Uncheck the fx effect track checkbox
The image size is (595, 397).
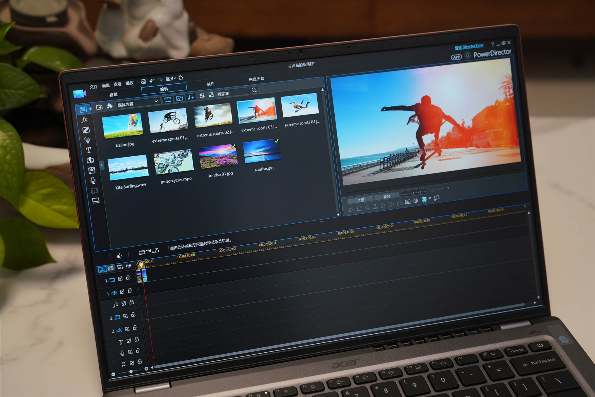point(124,303)
